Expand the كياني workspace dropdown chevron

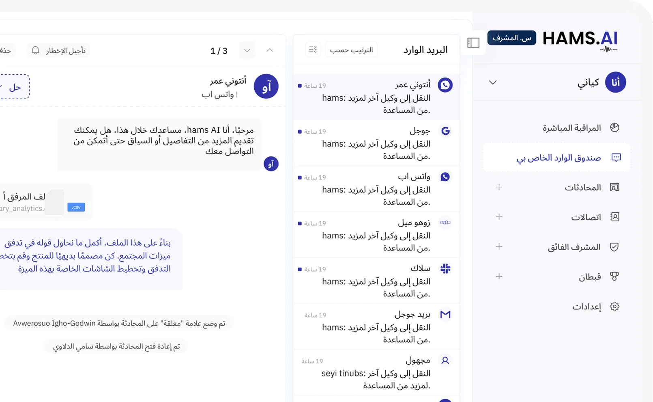[x=493, y=82]
